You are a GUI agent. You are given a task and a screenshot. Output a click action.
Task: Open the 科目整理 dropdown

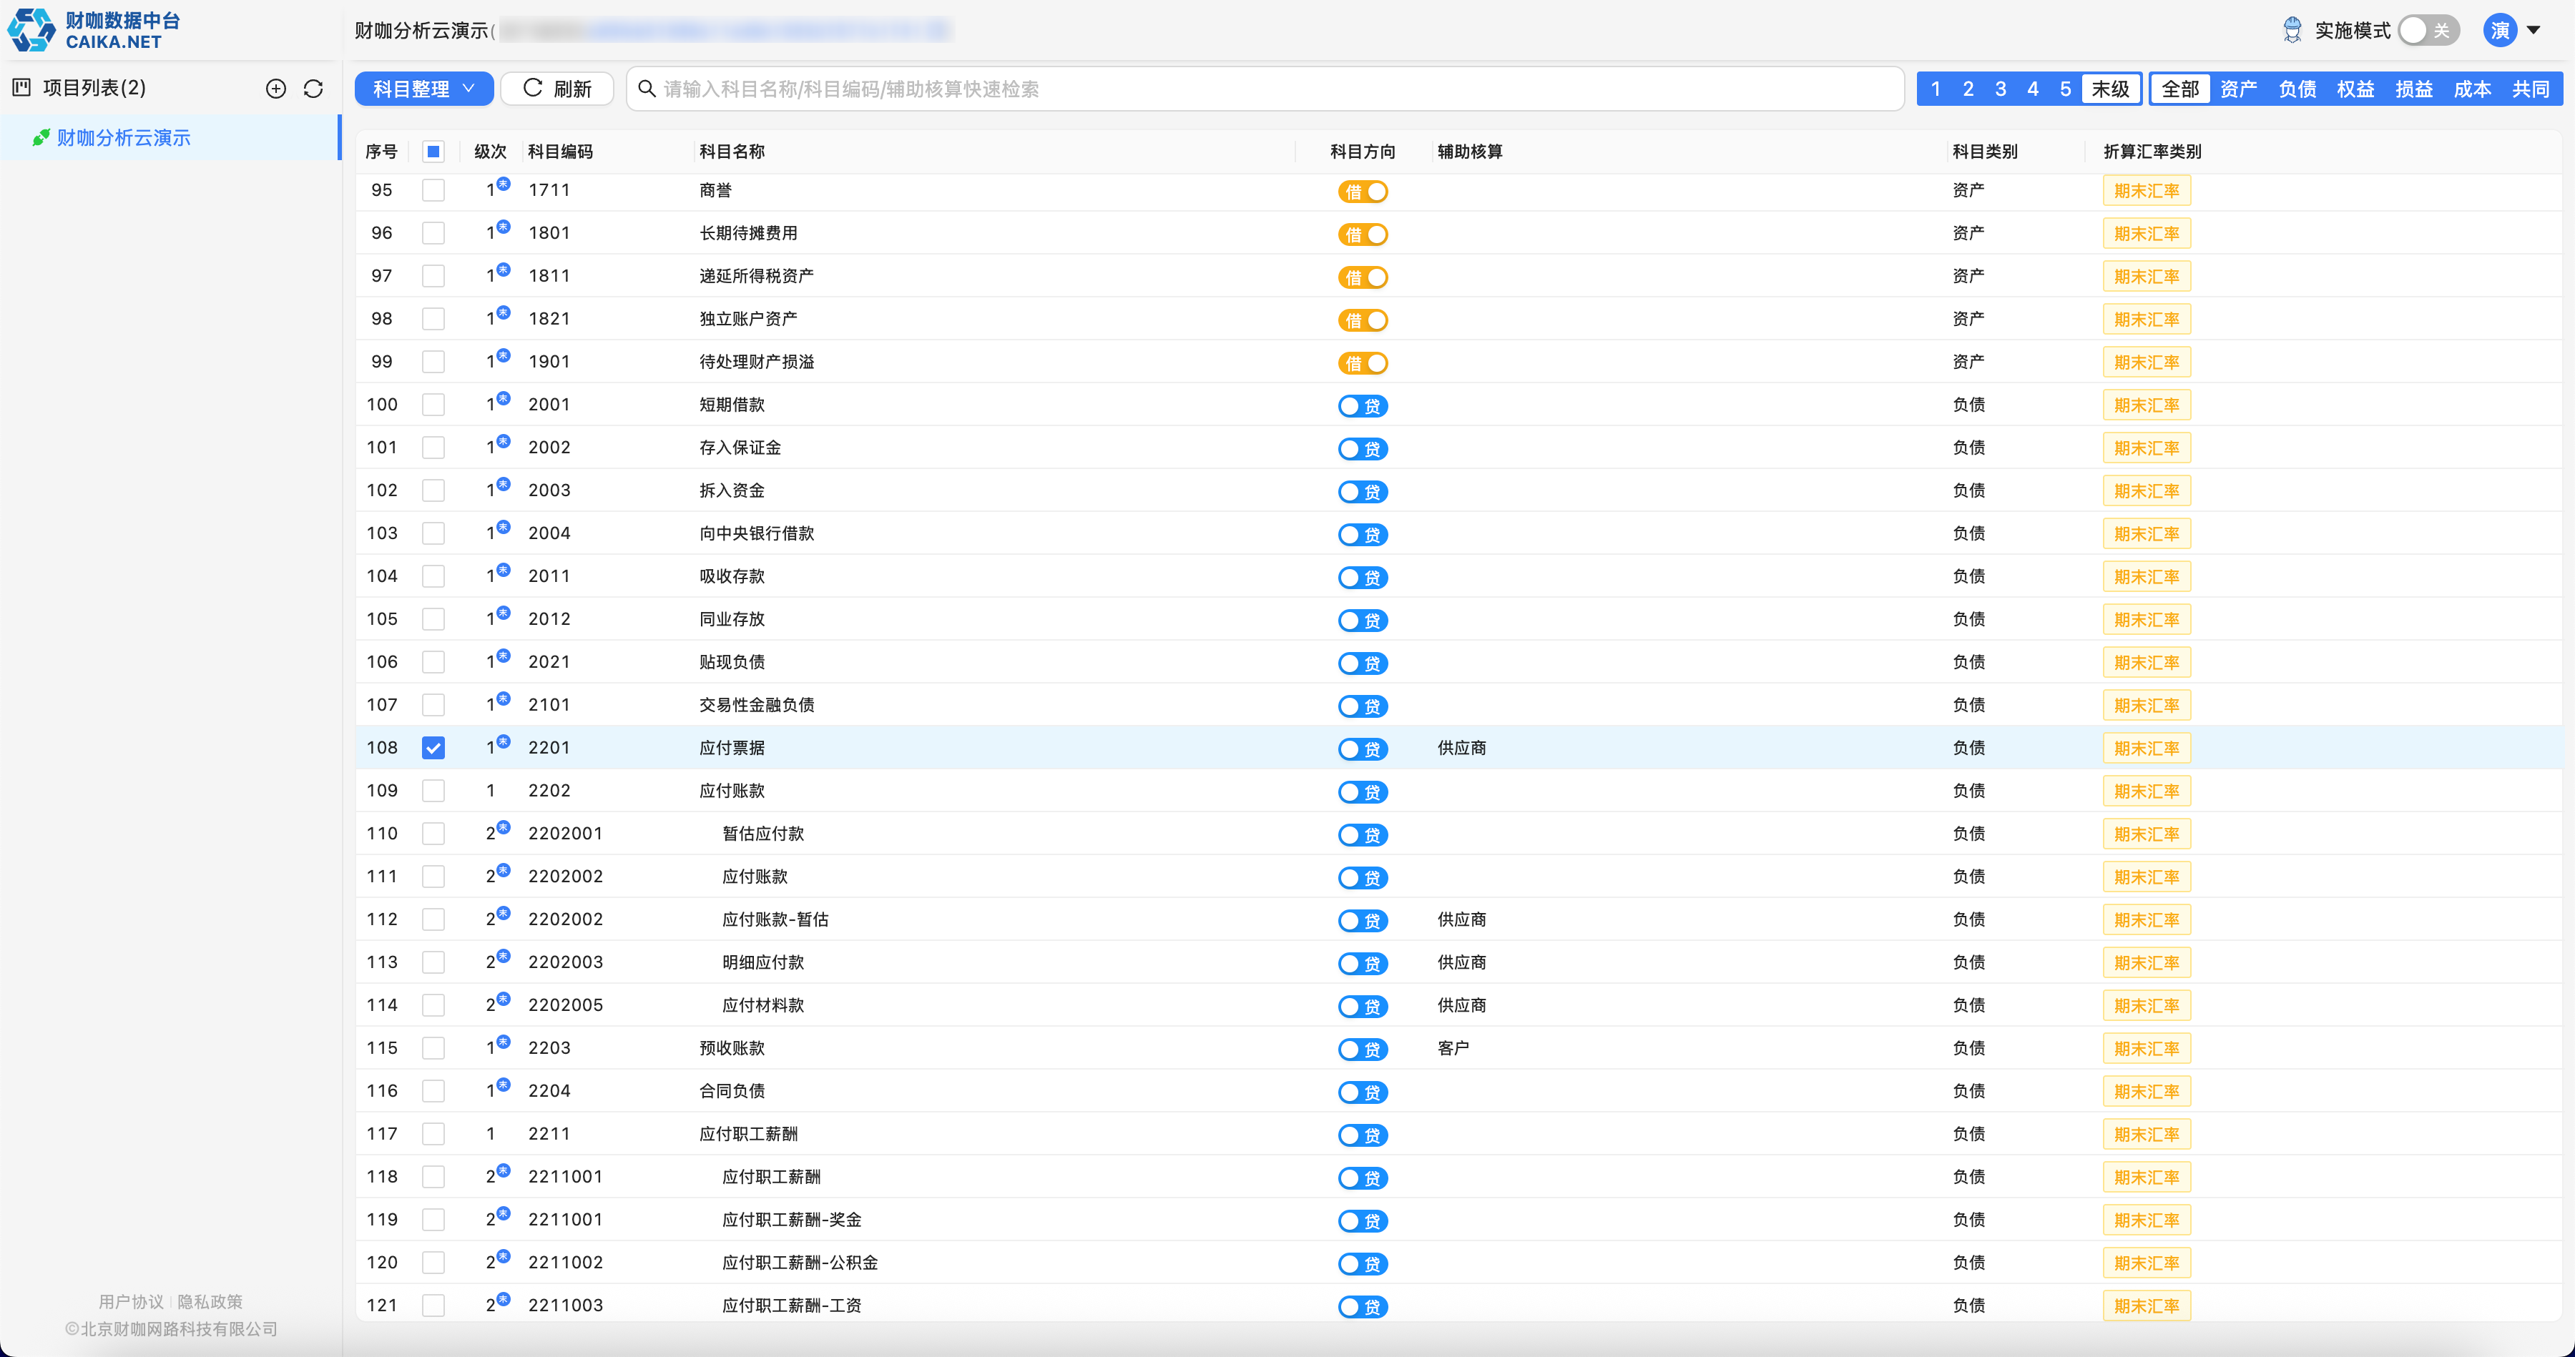click(x=424, y=89)
